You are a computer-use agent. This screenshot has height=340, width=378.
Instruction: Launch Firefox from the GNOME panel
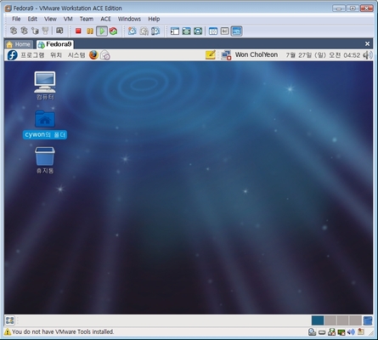click(x=93, y=55)
